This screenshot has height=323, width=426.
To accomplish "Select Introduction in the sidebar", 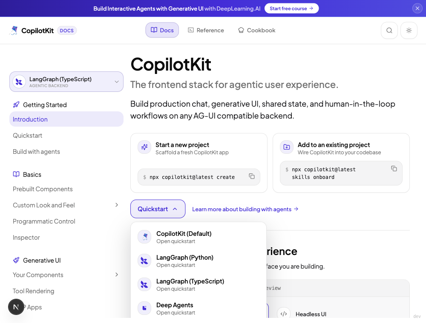I will click(66, 119).
